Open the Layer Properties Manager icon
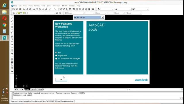Image resolution: width=184 pixels, height=104 pixels. pos(14,13)
